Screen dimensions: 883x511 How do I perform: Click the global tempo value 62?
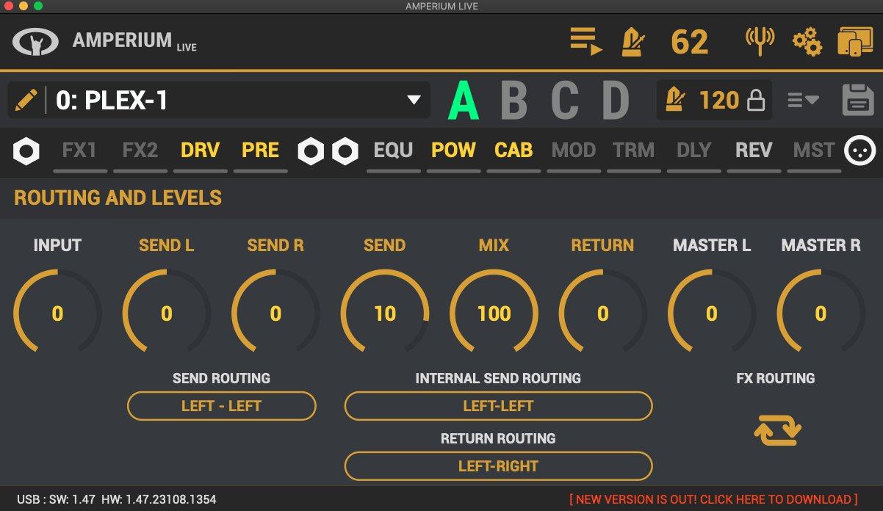[690, 42]
